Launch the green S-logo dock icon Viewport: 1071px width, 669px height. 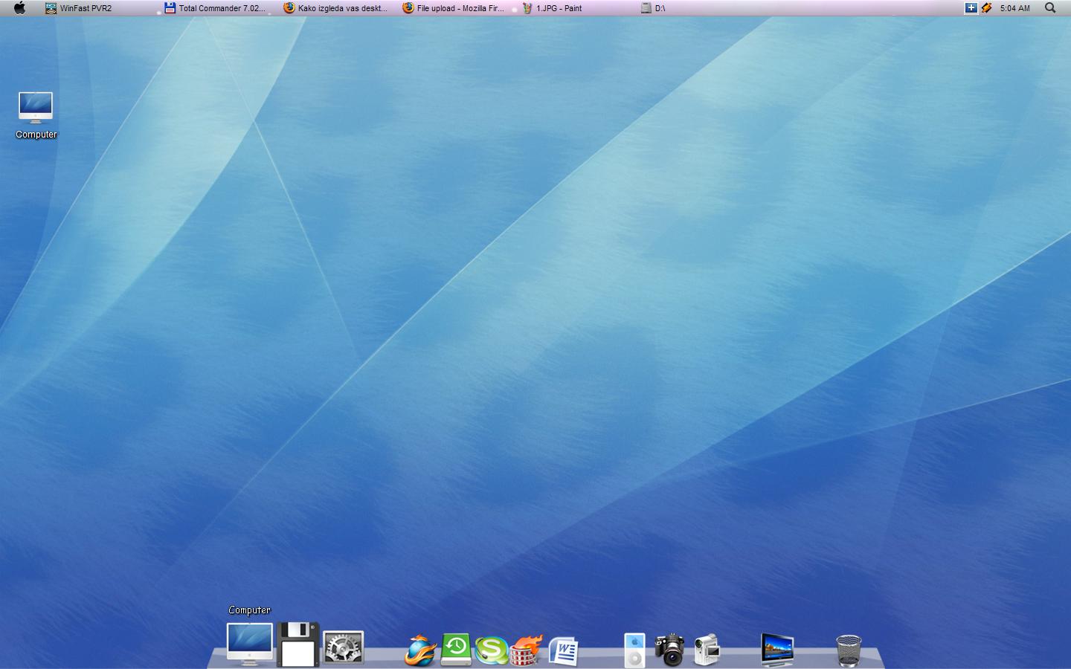(x=492, y=650)
